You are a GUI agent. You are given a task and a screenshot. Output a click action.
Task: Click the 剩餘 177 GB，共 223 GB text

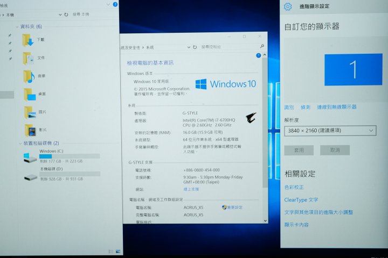(61, 161)
